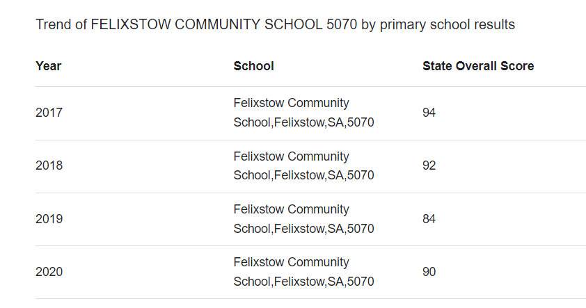Click "School,Felixstow,SA,5070" text in 2017 row
The height and width of the screenshot is (308, 586).
tap(303, 122)
